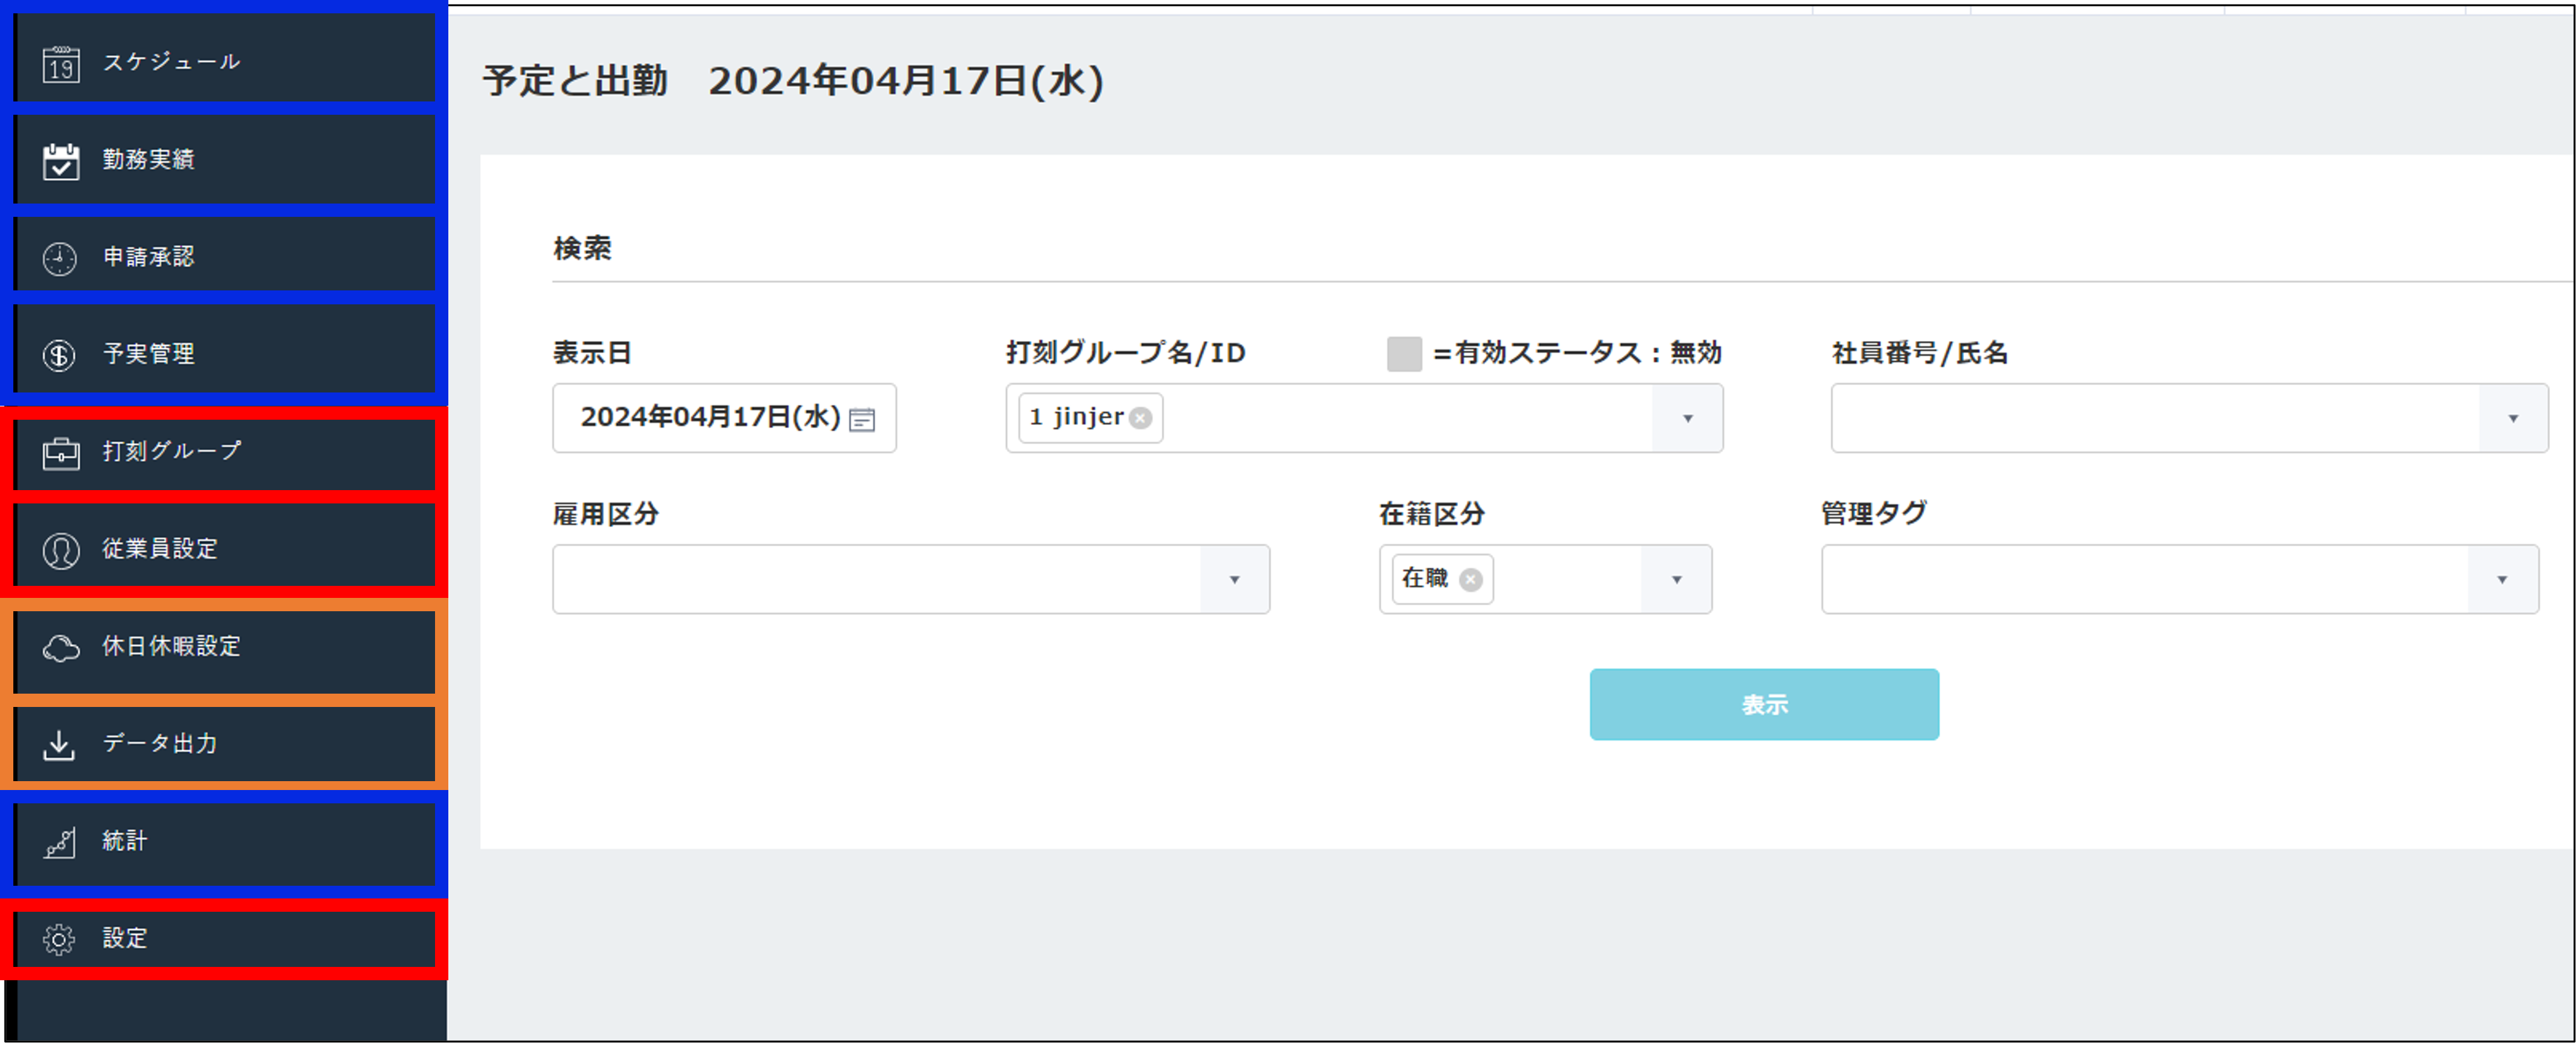The width and height of the screenshot is (2576, 1043).
Task: Click the 統計 chart icon
Action: pyautogui.click(x=60, y=843)
